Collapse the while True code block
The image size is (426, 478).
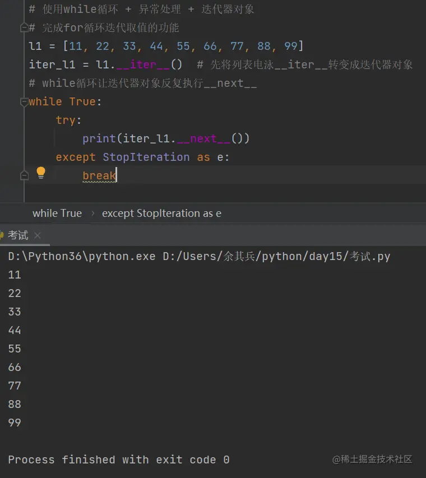tap(24, 102)
